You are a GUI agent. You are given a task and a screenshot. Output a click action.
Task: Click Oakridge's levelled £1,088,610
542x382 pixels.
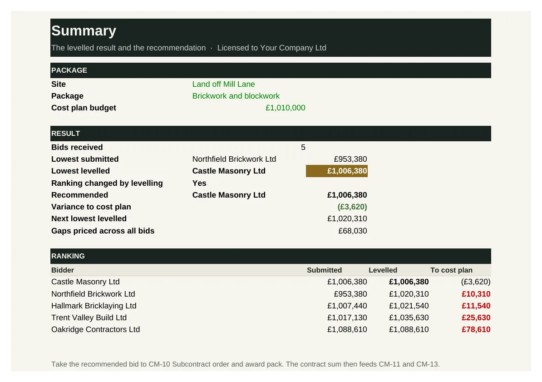[x=409, y=329]
